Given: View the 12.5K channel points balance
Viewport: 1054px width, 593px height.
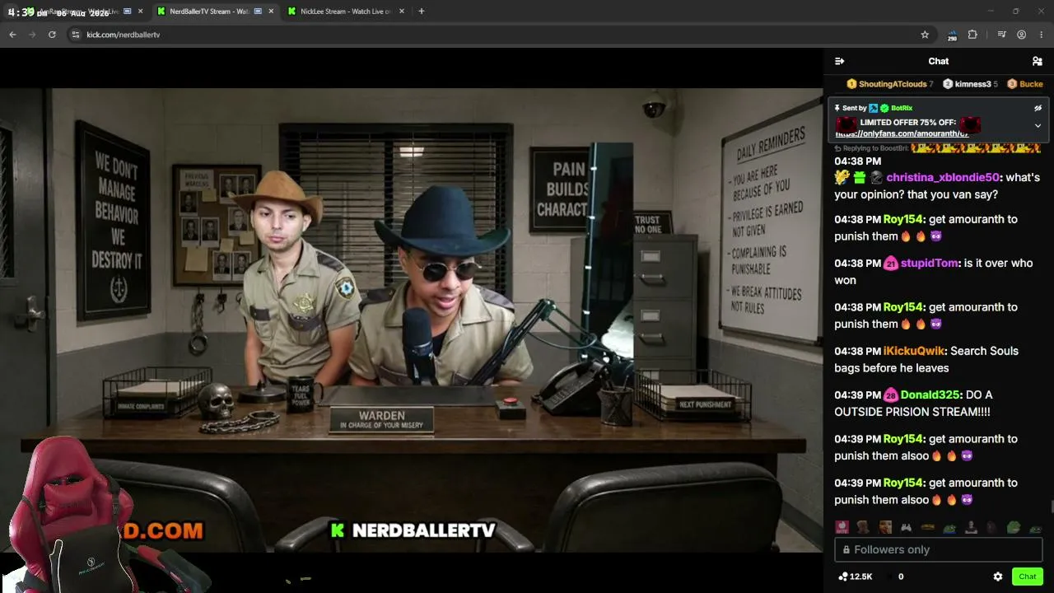Looking at the screenshot, I should click(855, 577).
